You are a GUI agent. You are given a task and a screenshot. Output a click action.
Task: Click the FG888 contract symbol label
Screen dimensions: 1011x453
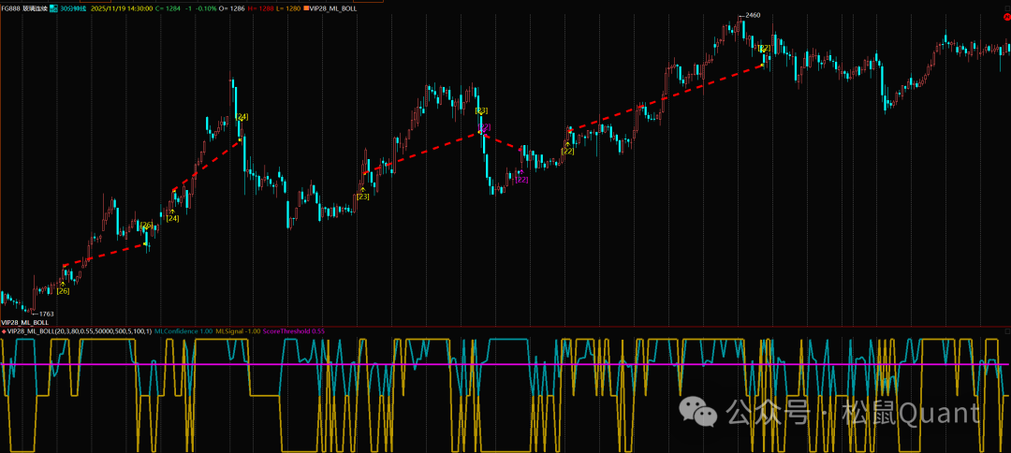(14, 7)
